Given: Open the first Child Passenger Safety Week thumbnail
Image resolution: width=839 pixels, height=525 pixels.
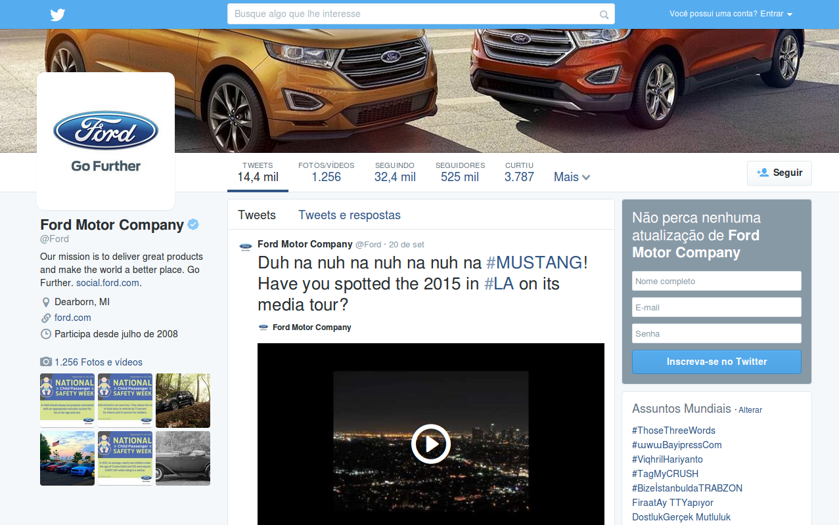Looking at the screenshot, I should [67, 401].
